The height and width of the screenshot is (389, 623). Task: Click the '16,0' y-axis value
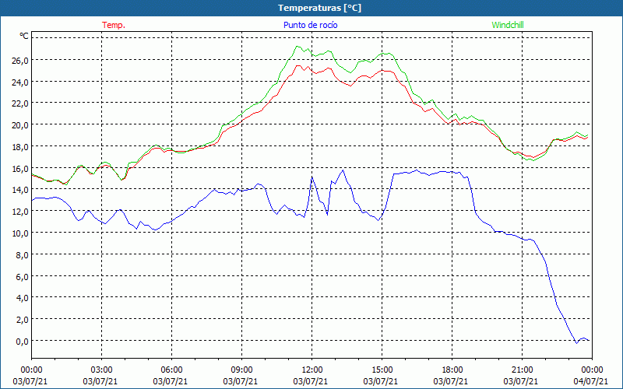[20, 169]
